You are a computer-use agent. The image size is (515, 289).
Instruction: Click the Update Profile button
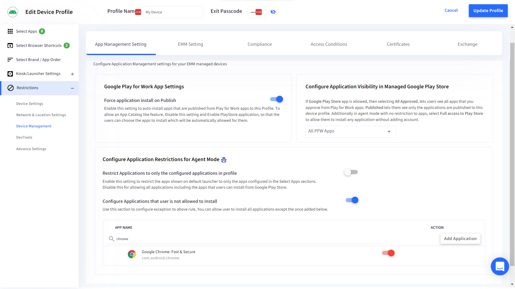coord(488,11)
